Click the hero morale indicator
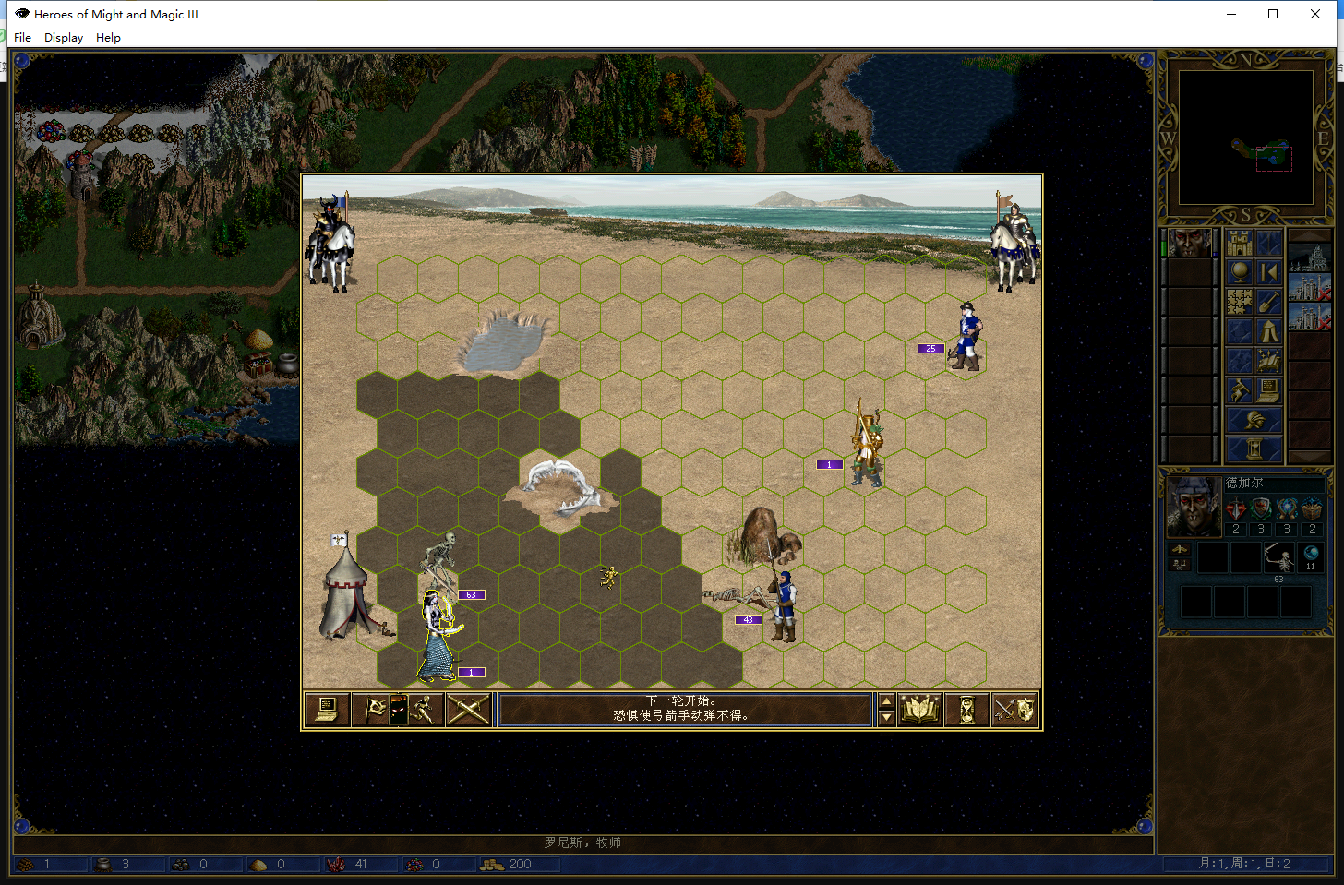 pos(1180,549)
